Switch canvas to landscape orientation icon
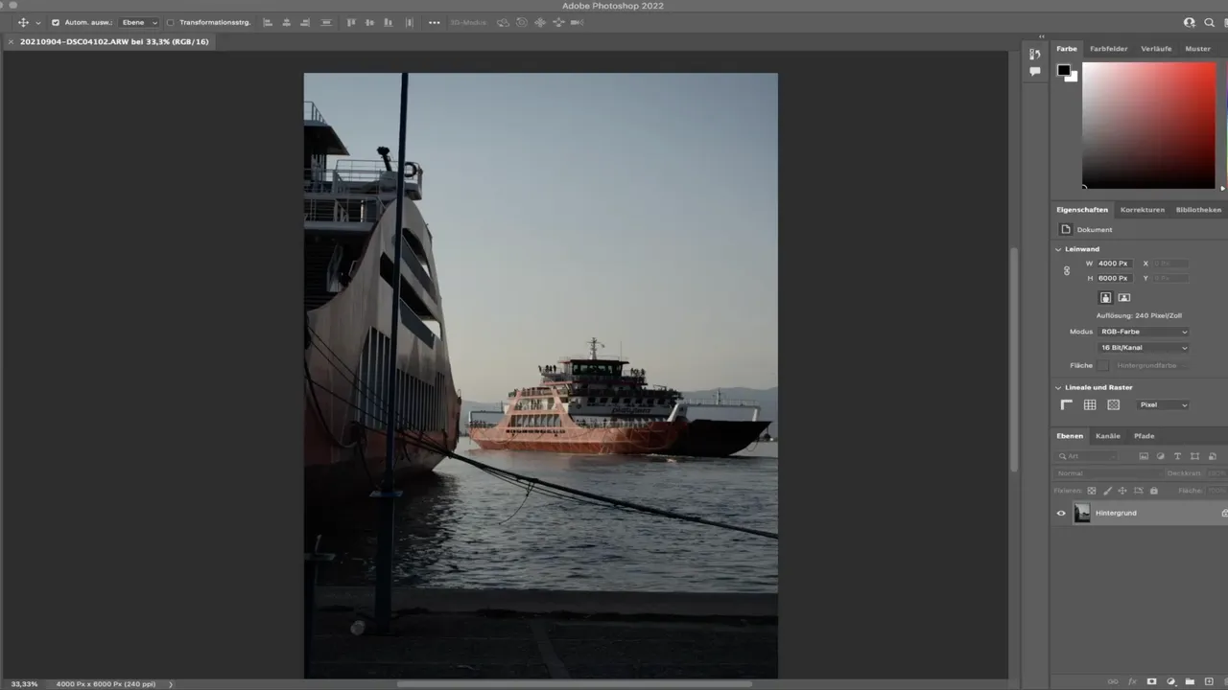 pos(1124,298)
